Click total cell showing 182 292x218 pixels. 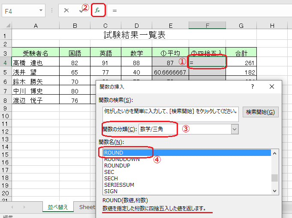[x=241, y=72]
